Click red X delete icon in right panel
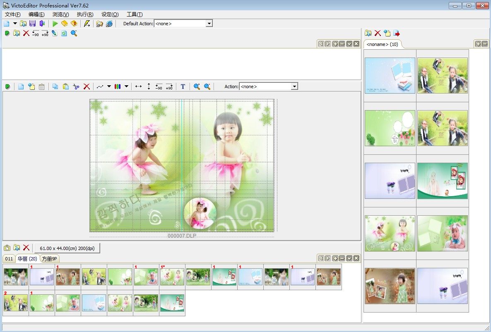 pyautogui.click(x=378, y=33)
